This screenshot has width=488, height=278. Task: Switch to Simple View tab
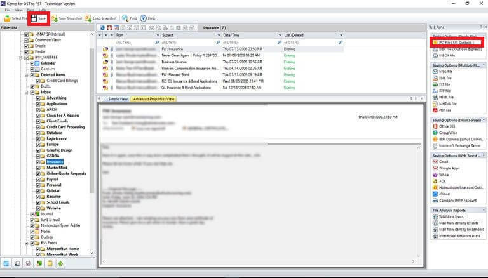click(118, 99)
